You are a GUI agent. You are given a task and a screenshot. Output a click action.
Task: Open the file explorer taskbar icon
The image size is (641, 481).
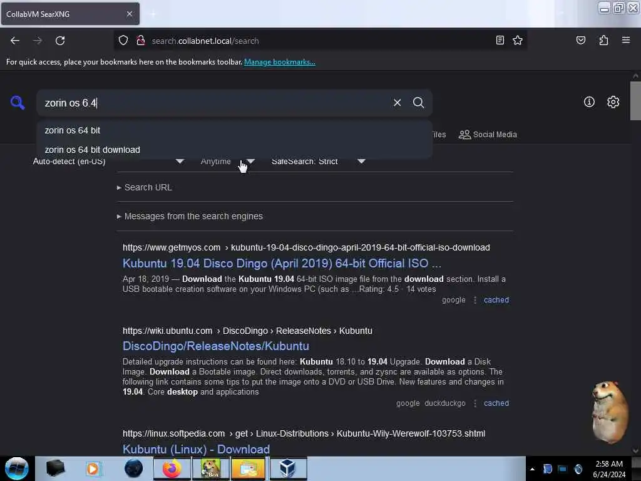click(x=248, y=468)
